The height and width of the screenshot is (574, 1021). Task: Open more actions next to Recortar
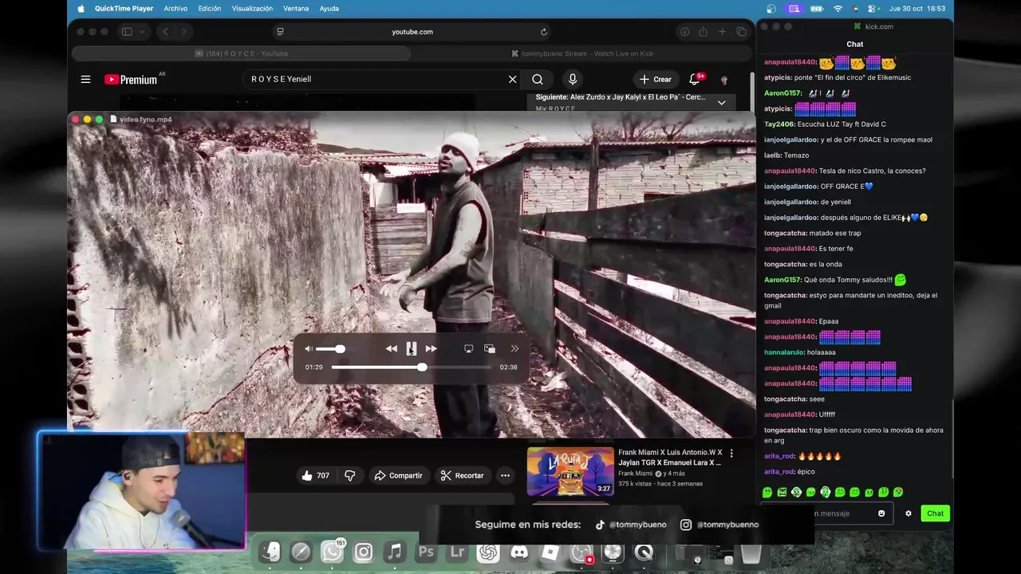505,475
